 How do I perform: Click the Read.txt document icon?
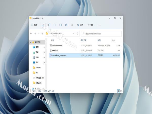51,50
